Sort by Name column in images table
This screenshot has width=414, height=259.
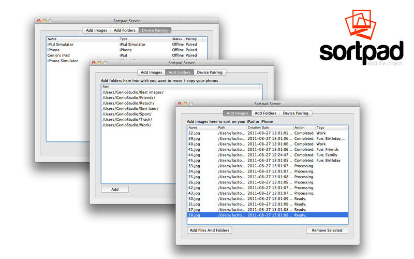click(x=202, y=127)
